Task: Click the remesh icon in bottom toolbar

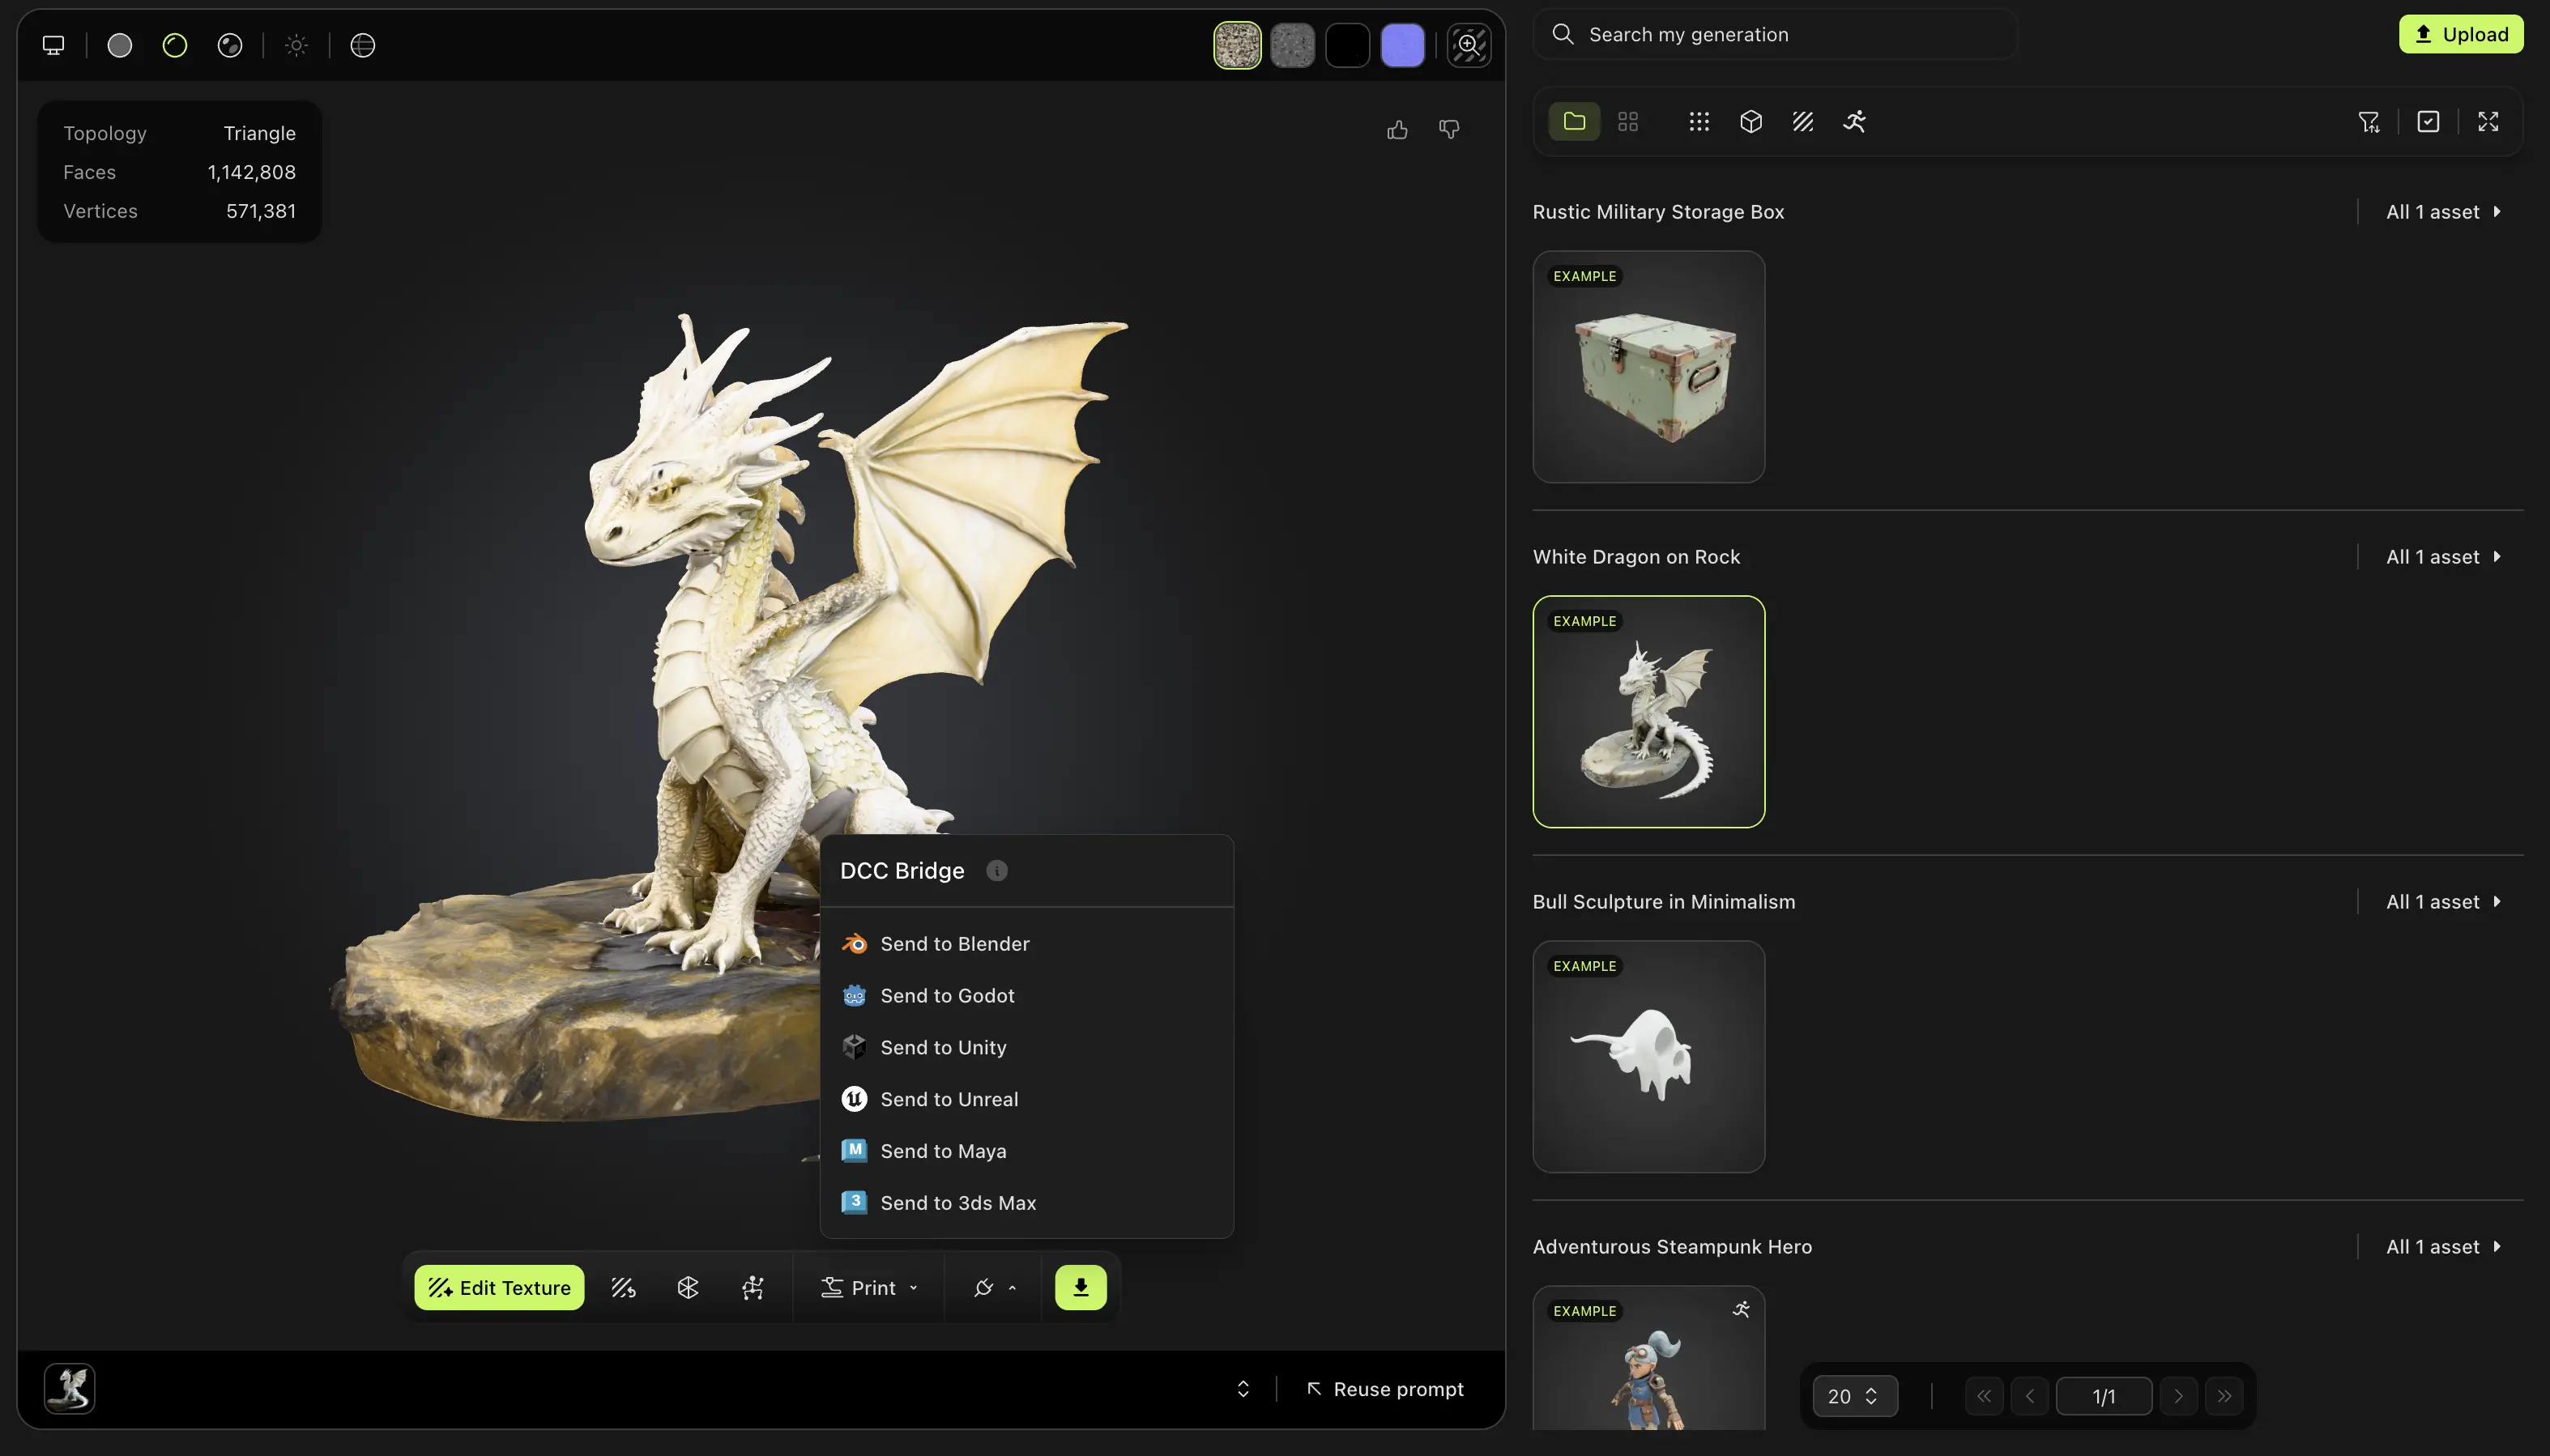Action: (x=688, y=1287)
